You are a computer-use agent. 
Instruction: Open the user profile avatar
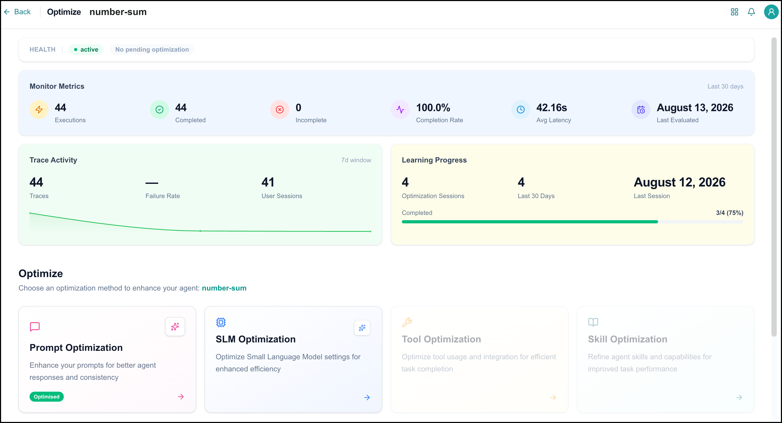pos(771,12)
